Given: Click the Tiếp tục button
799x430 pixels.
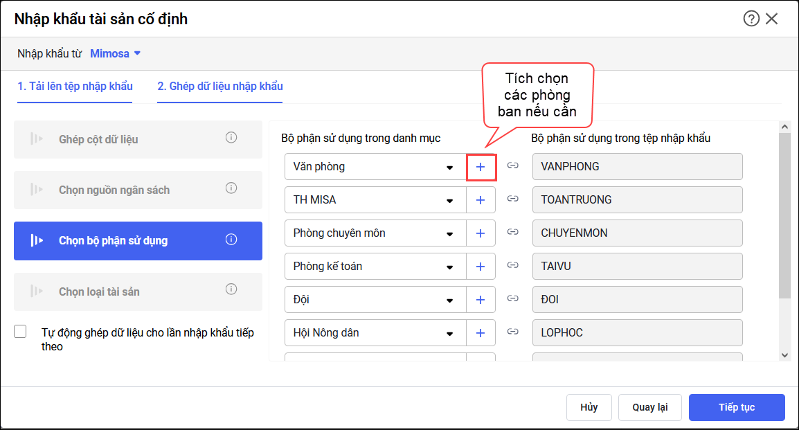Looking at the screenshot, I should [x=736, y=407].
